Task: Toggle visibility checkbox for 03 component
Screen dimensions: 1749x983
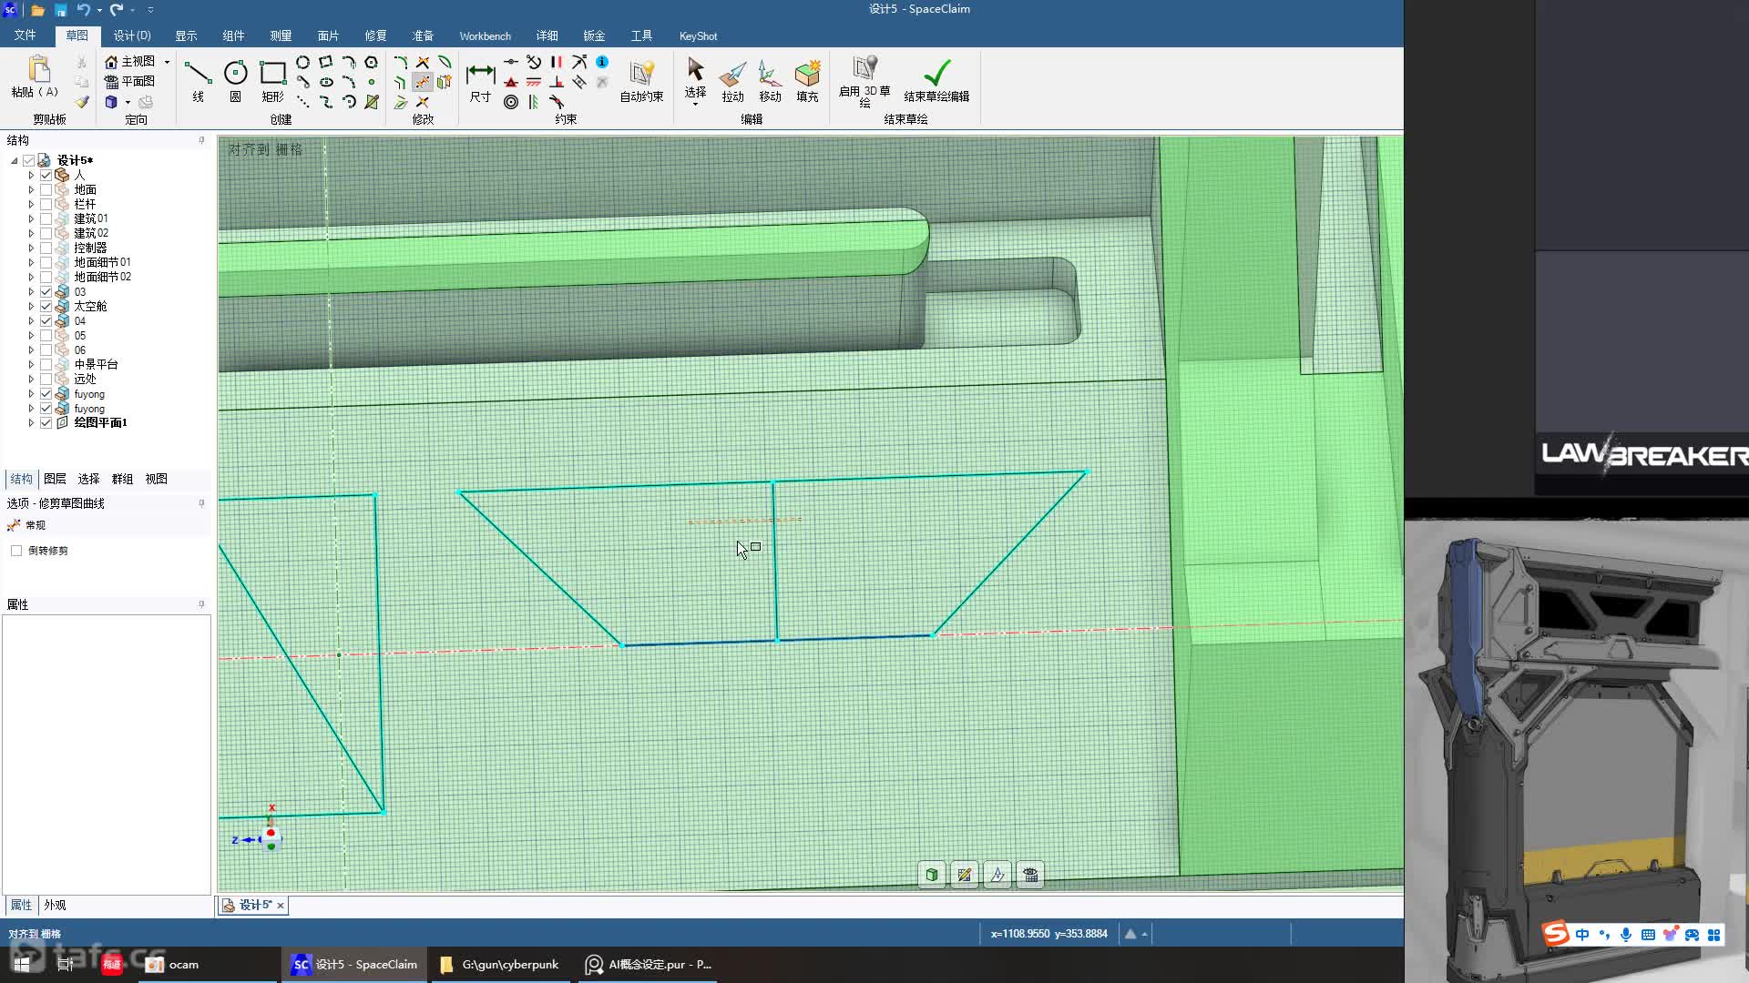Action: click(46, 291)
